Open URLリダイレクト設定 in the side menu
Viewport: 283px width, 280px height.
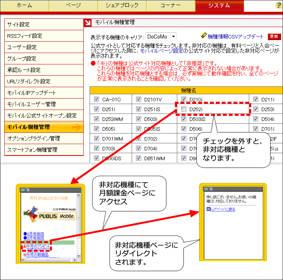pos(44,81)
